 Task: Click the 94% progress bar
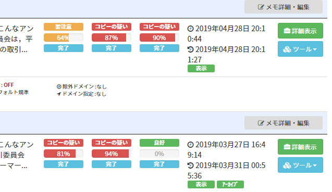pos(112,153)
